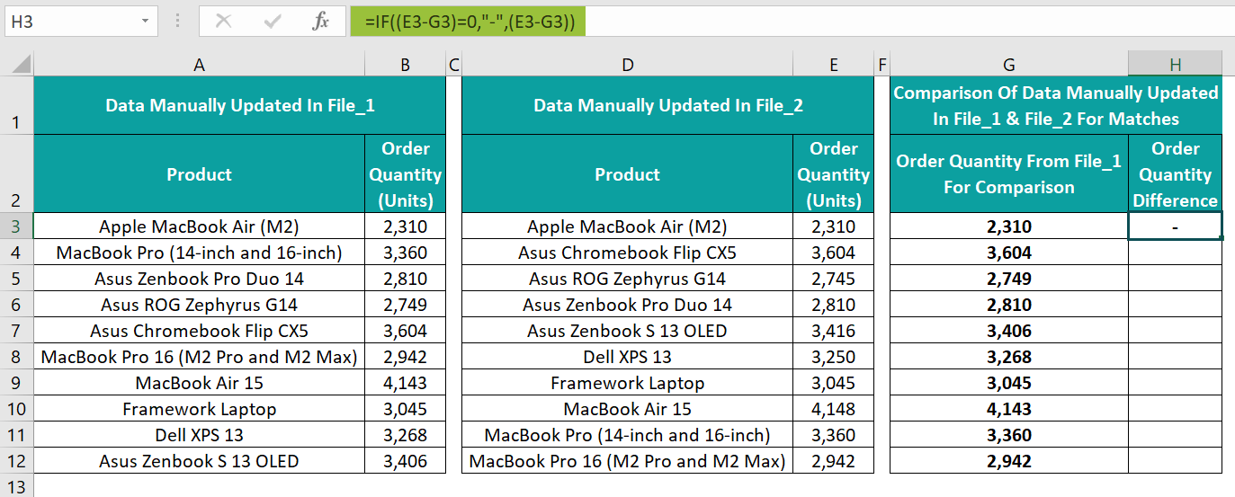
Task: Click 'Order Quantity (Units)' header in column E
Action: 834,173
